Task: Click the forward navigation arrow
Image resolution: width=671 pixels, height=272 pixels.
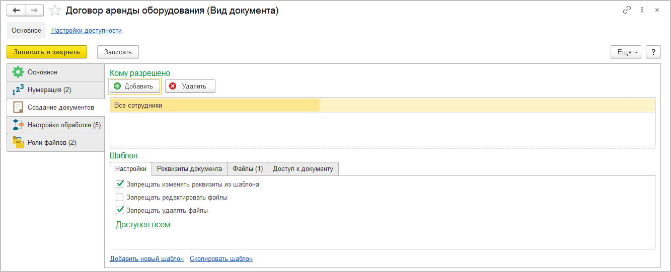Action: 34,10
